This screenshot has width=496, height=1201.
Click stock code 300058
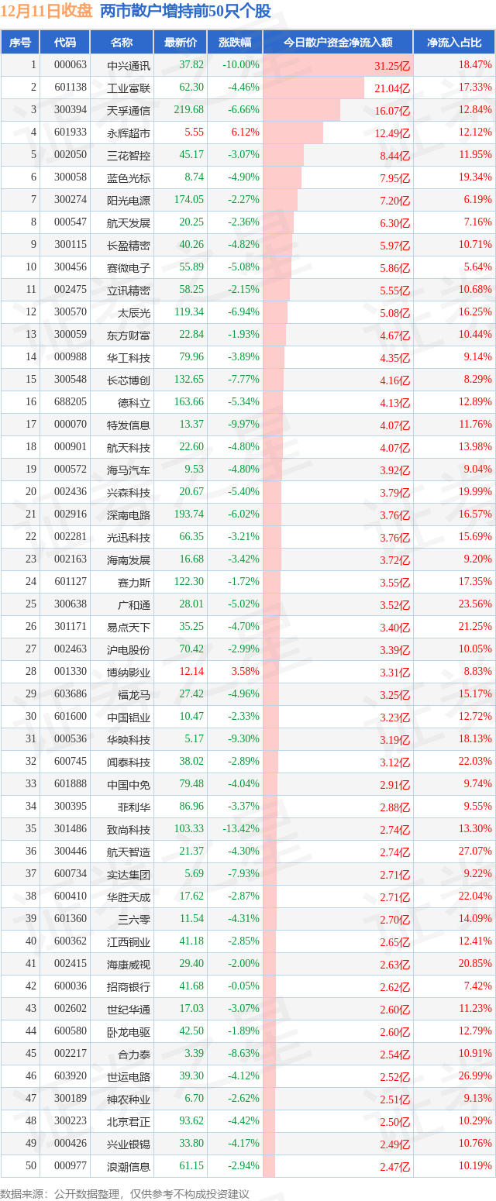coord(71,177)
